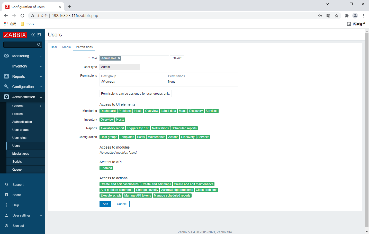Open Reports via its chart icon
This screenshot has height=234, width=369.
pos(6,76)
